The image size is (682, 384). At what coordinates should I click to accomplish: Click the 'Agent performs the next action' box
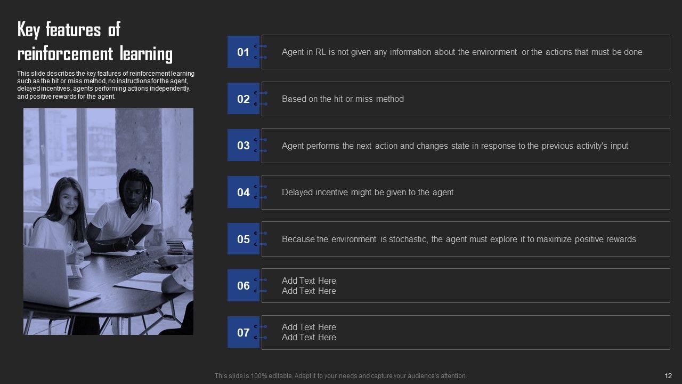click(x=454, y=146)
